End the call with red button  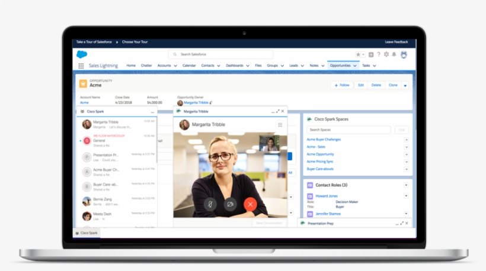click(x=251, y=204)
